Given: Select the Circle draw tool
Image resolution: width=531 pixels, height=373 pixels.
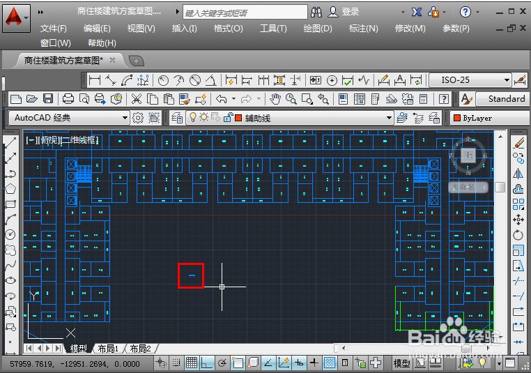Looking at the screenshot, I should [x=10, y=234].
